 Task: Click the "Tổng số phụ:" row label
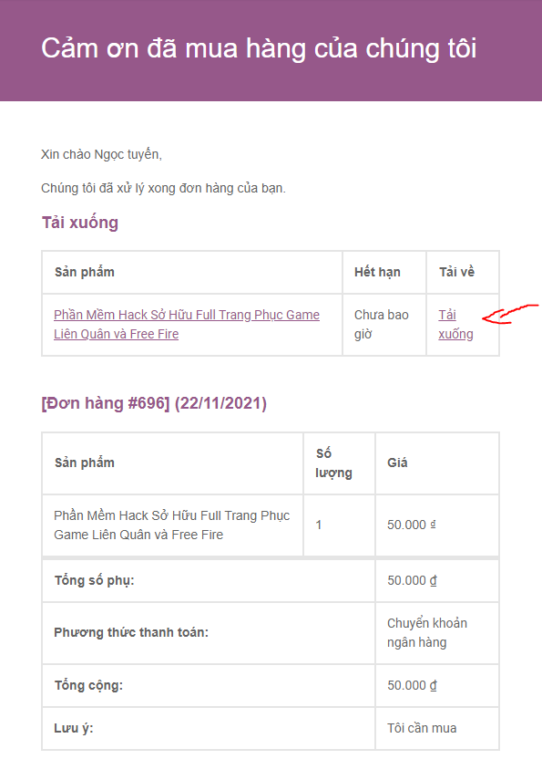(x=95, y=580)
